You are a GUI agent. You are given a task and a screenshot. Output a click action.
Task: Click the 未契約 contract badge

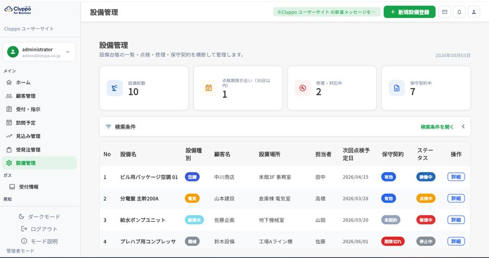coord(391,220)
